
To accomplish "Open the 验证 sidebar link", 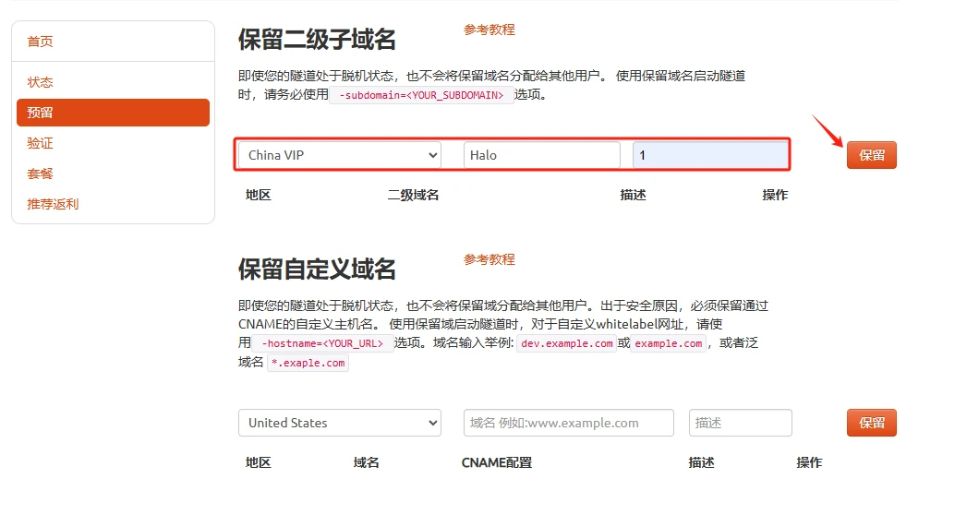I will [40, 144].
